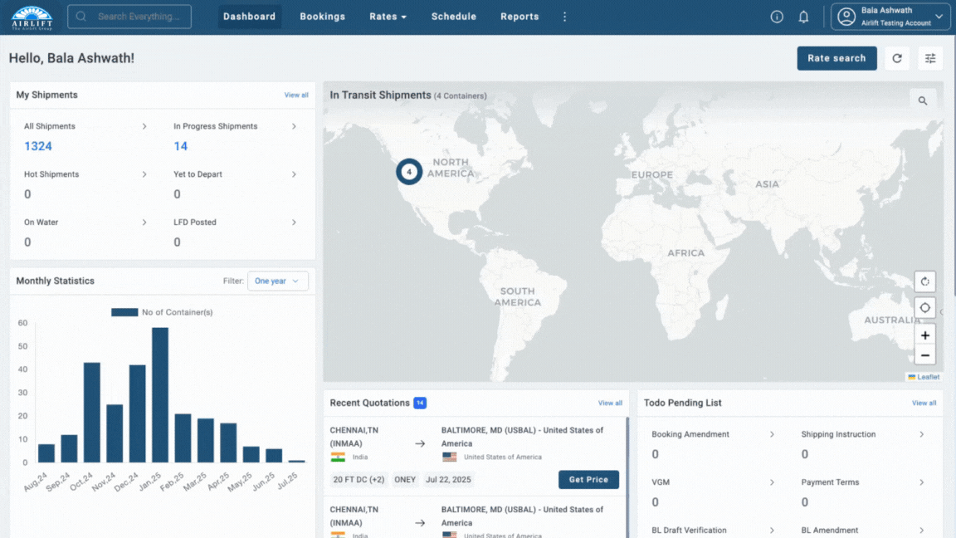The width and height of the screenshot is (956, 538).
Task: Click the refresh dashboard icon
Action: click(x=897, y=58)
